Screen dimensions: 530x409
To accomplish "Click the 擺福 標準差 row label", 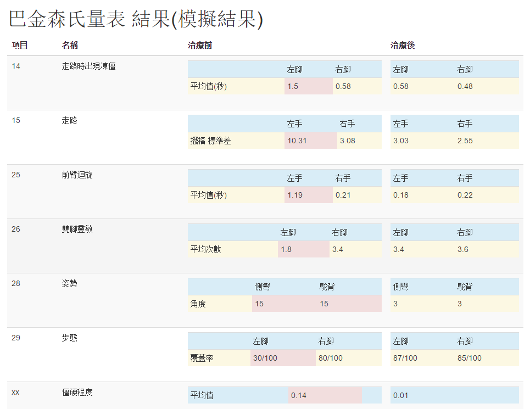I will tap(211, 141).
